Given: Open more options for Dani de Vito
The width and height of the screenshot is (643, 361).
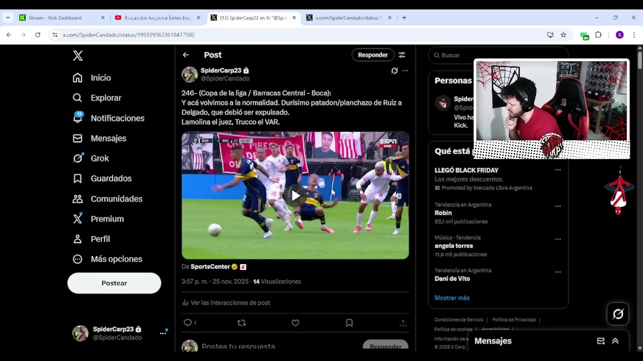Looking at the screenshot, I should coord(558,272).
